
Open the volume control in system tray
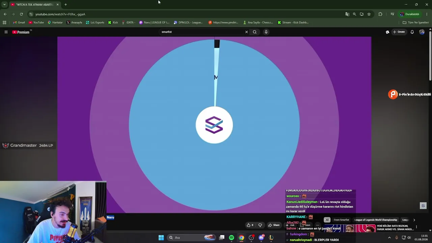[x=409, y=238]
